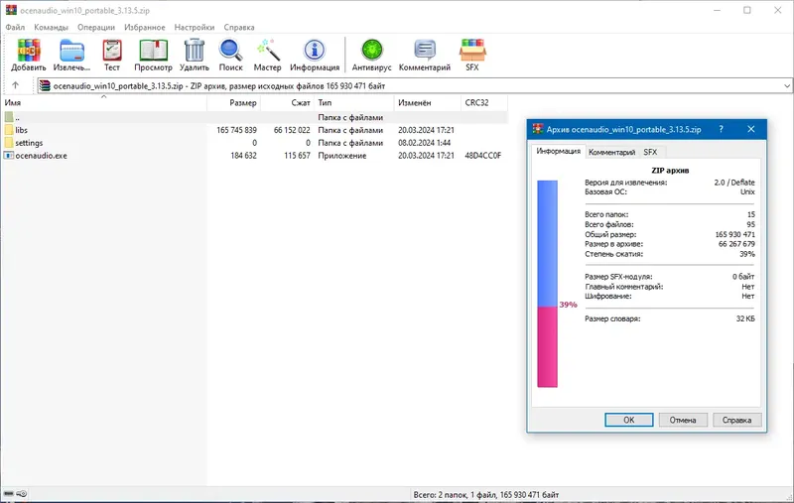Viewport: 794px width, 503px height.
Task: Click the SFX toolbar icon
Action: (x=472, y=55)
